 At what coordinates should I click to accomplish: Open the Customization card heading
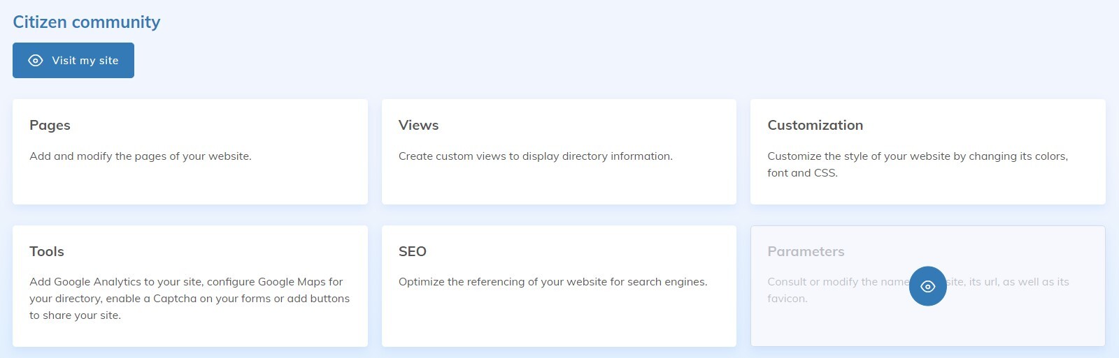coord(815,126)
